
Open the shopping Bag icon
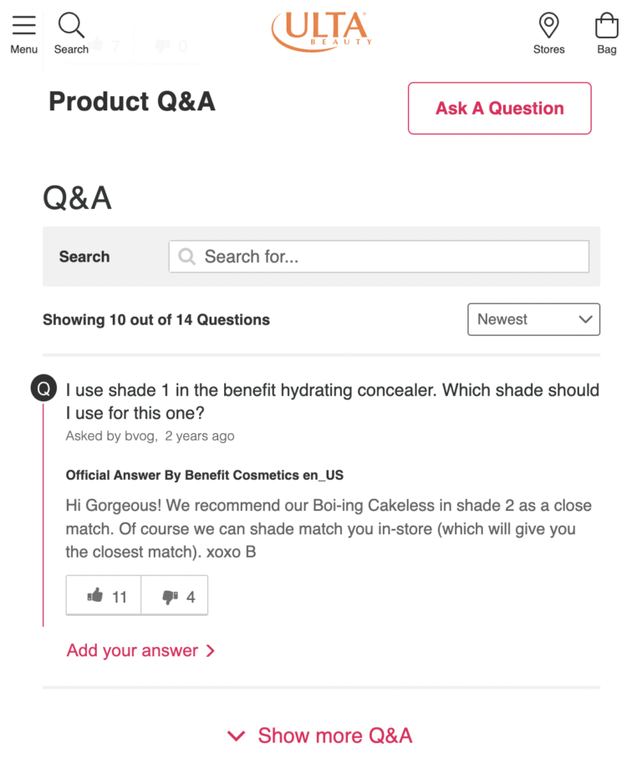(x=607, y=25)
